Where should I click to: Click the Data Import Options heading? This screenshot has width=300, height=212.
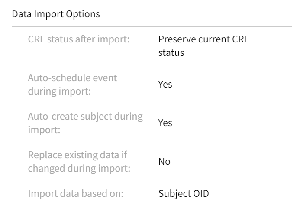(x=56, y=14)
